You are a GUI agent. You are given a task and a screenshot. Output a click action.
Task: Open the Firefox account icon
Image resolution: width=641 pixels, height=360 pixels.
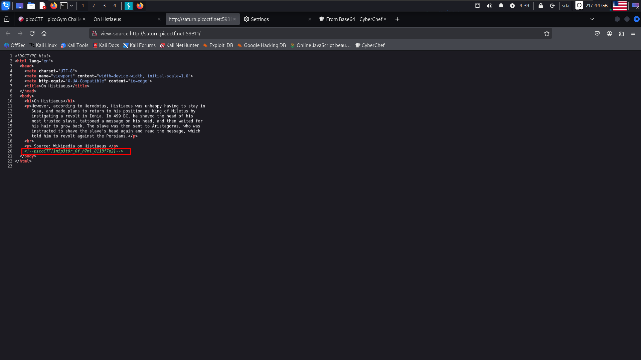pos(609,33)
